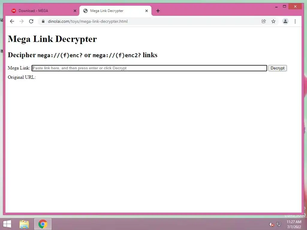
Task: Click the browser forward arrow
Action: 22,21
